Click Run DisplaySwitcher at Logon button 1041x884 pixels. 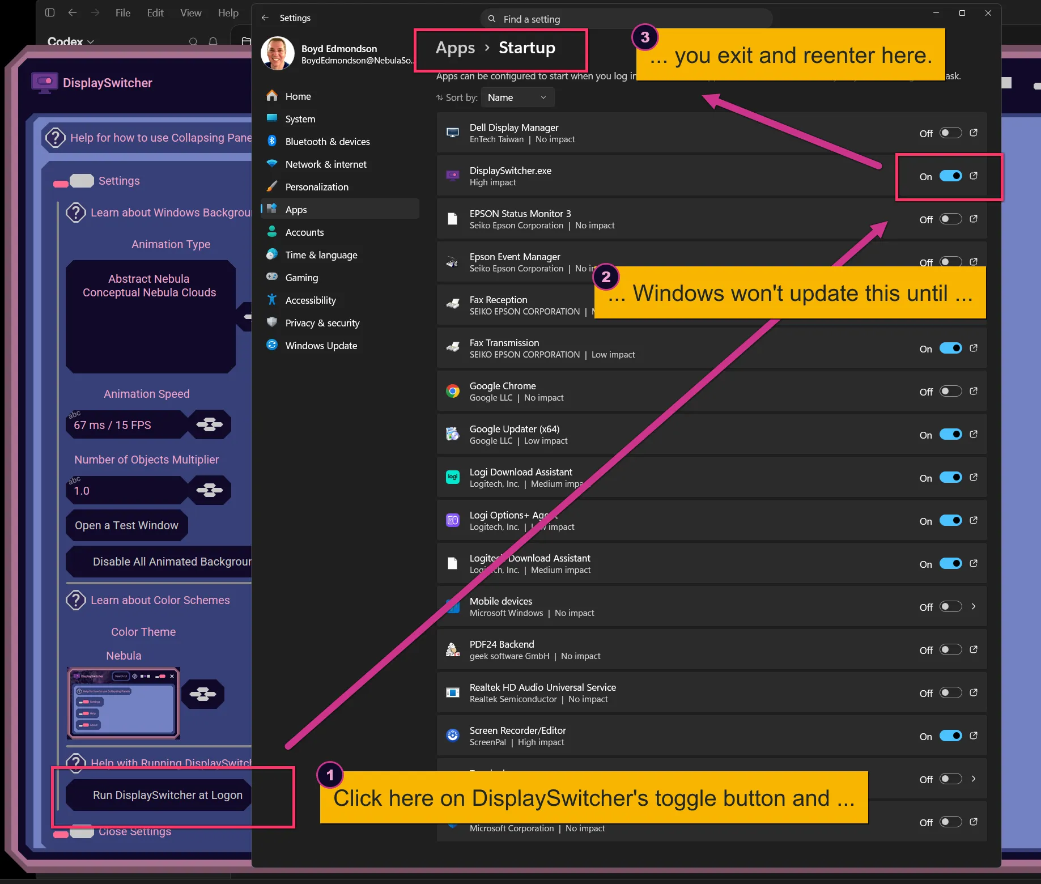click(159, 795)
